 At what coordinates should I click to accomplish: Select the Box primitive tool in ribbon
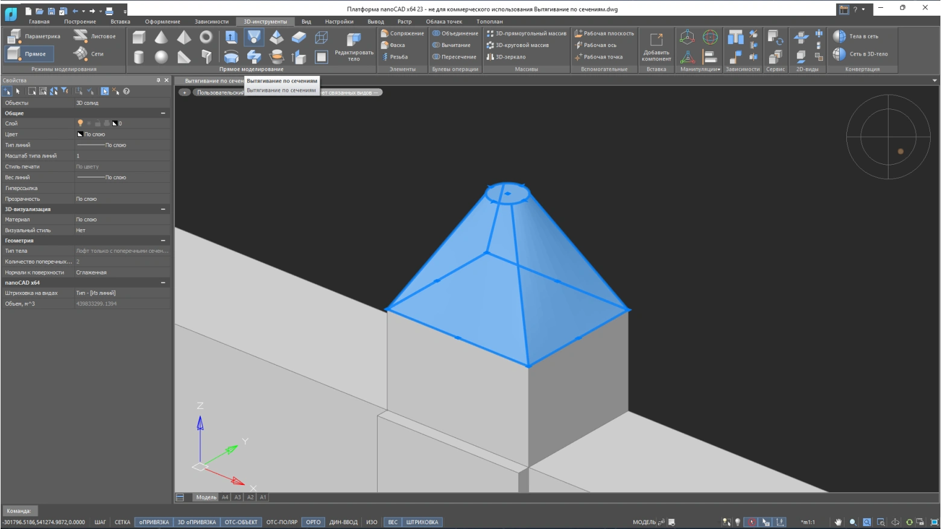point(139,37)
